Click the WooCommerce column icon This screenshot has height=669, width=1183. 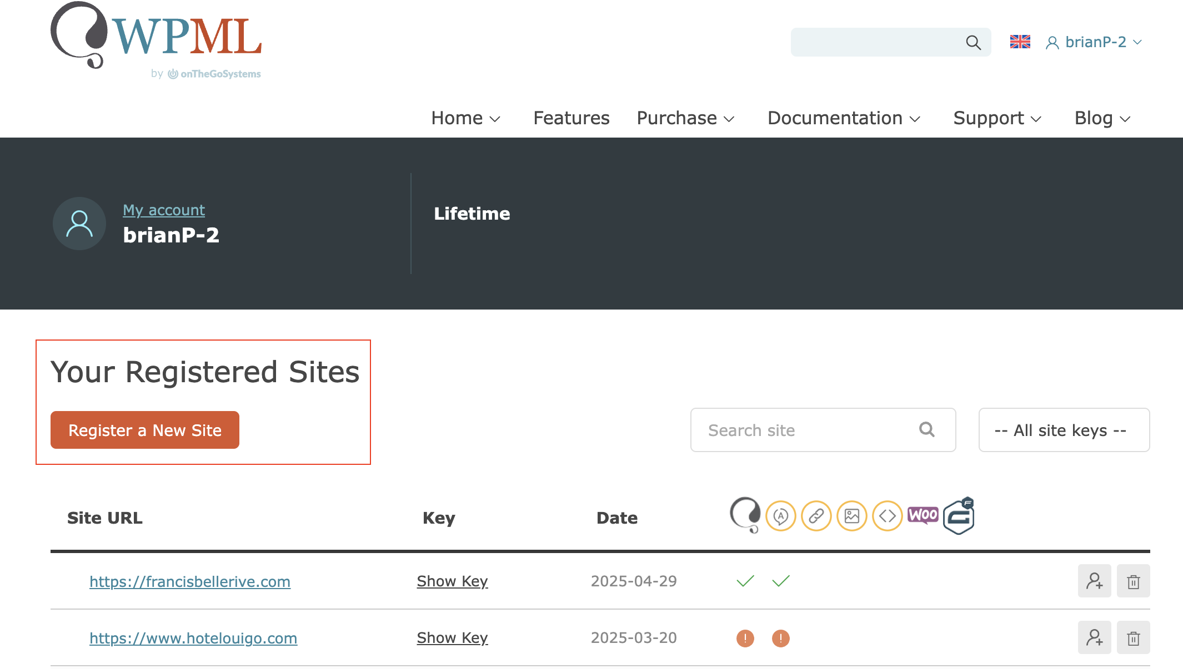pyautogui.click(x=923, y=515)
